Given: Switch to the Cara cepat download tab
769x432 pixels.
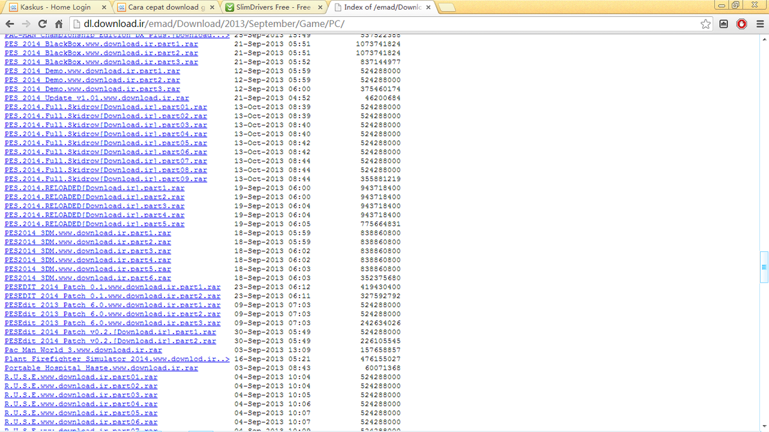Looking at the screenshot, I should pos(163,7).
